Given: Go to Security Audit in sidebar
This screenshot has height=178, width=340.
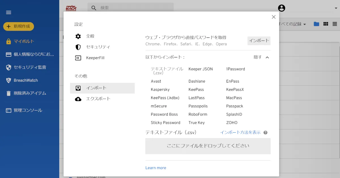Looking at the screenshot, I should pos(30,67).
